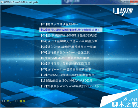Select entry 01 boot from local hard disk
The height and width of the screenshot is (108, 138).
[x=60, y=24]
